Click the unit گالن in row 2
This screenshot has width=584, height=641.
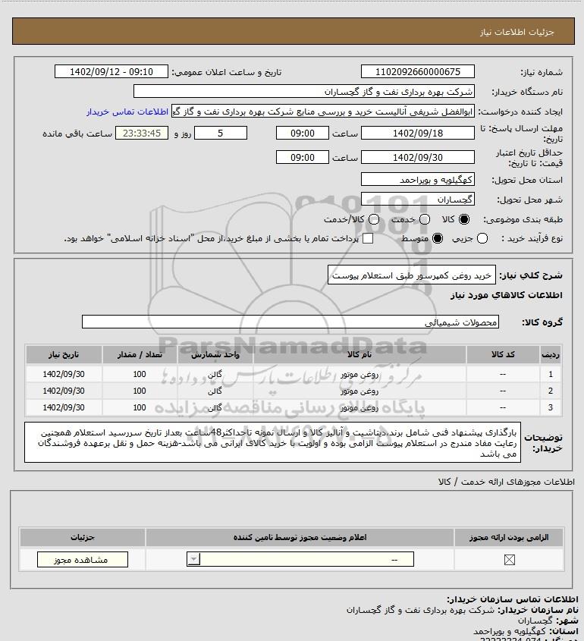pyautogui.click(x=215, y=391)
